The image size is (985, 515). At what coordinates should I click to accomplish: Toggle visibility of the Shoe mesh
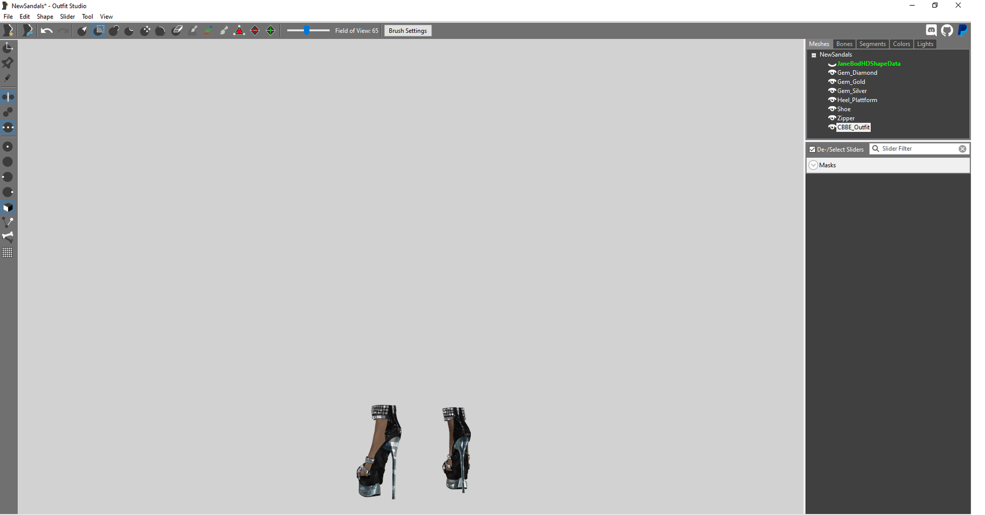coord(832,109)
